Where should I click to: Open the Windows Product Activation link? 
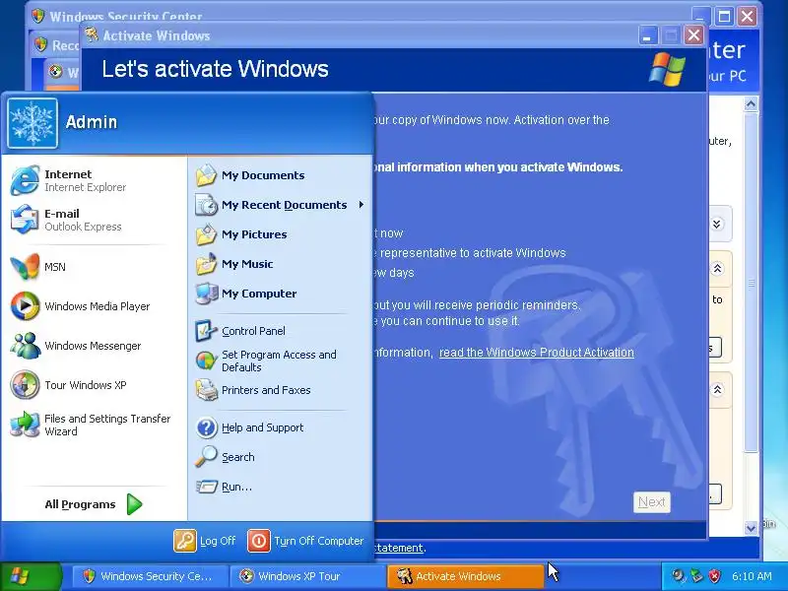tap(536, 353)
